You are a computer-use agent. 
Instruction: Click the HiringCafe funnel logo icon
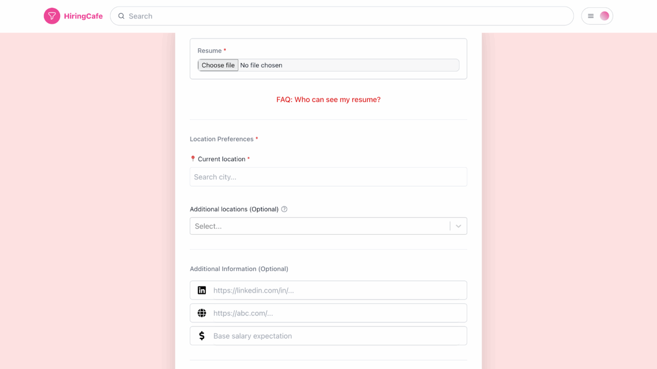click(x=52, y=16)
